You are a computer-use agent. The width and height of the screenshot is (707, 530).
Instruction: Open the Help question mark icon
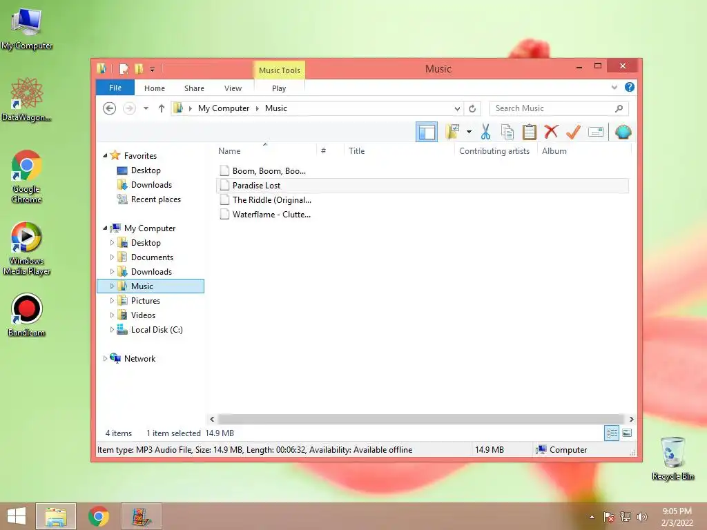pos(630,87)
